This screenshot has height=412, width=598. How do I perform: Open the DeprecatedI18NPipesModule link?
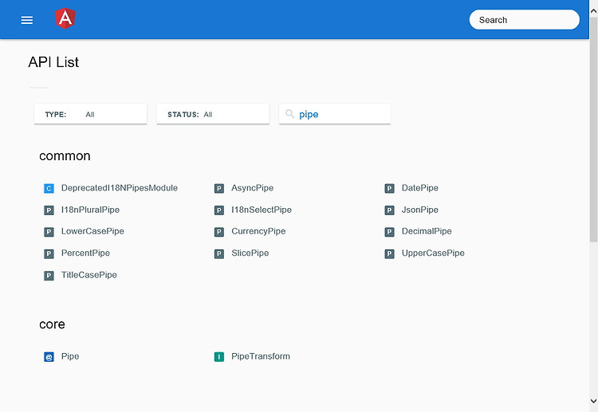(120, 188)
